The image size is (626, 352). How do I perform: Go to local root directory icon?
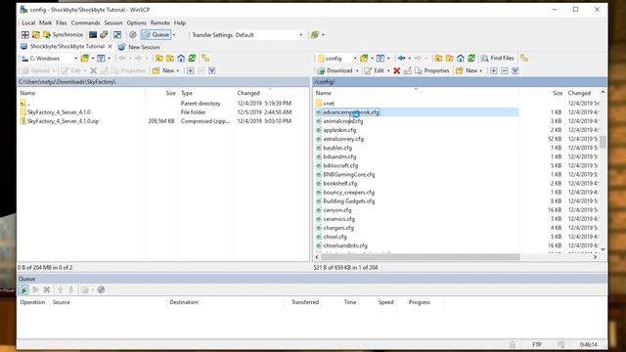point(170,59)
